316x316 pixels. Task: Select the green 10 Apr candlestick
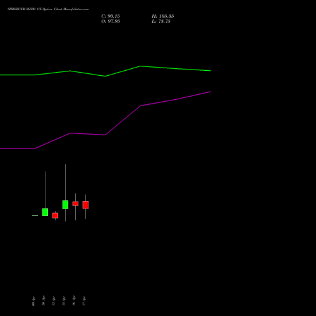point(45,212)
